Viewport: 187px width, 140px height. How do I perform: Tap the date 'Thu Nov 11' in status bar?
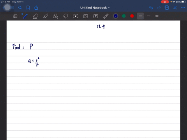tap(18, 2)
